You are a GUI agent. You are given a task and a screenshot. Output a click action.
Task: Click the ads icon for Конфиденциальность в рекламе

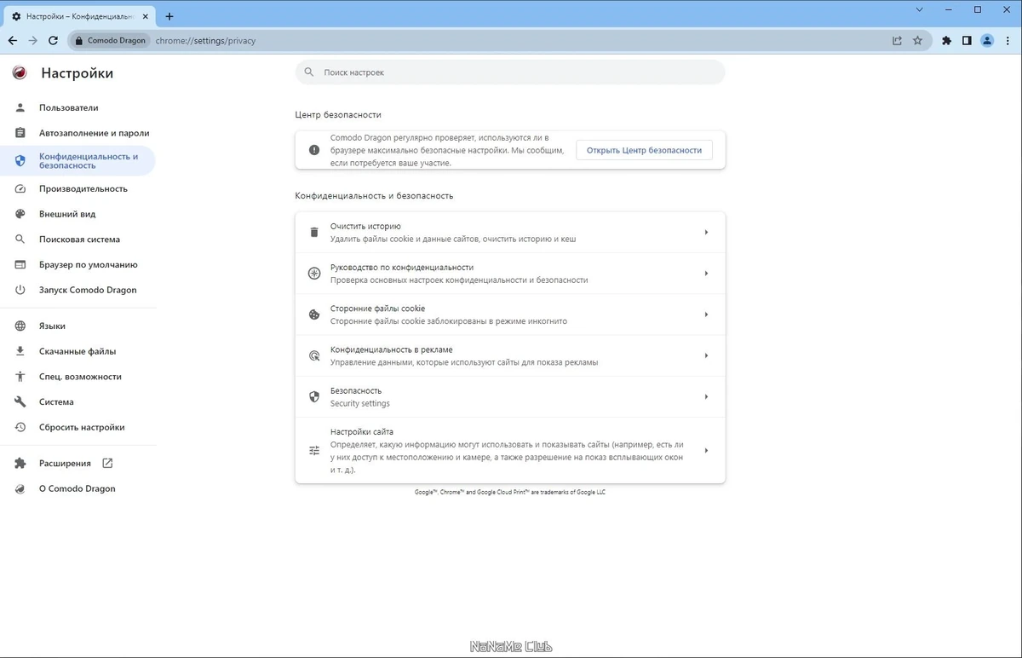click(313, 355)
